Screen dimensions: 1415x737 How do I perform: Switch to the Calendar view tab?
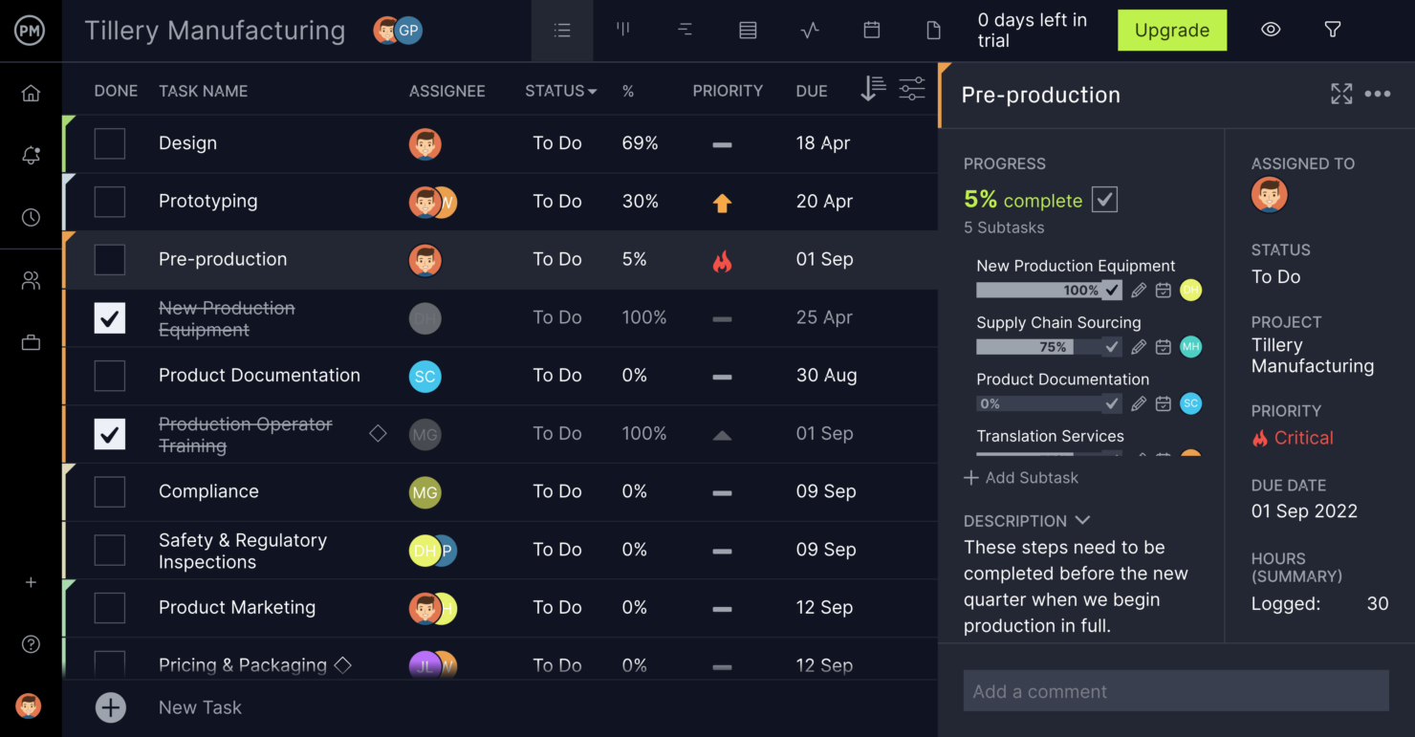[x=872, y=31]
